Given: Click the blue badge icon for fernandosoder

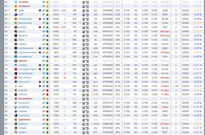Looking at the screenshot, I should coord(47,73).
